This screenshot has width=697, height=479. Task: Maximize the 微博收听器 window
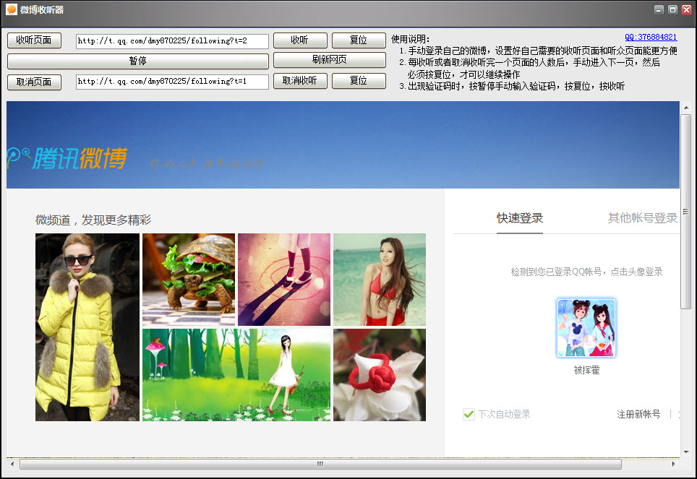pyautogui.click(x=672, y=10)
